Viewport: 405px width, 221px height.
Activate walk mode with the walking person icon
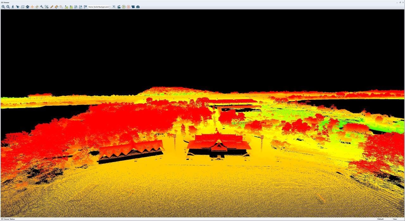pos(13,7)
